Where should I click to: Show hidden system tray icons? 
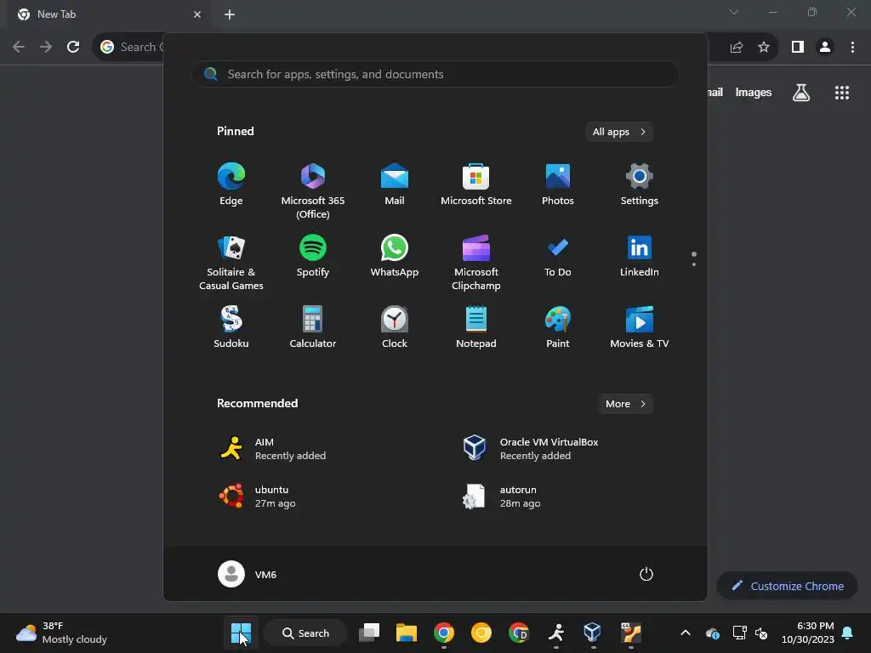click(x=686, y=633)
